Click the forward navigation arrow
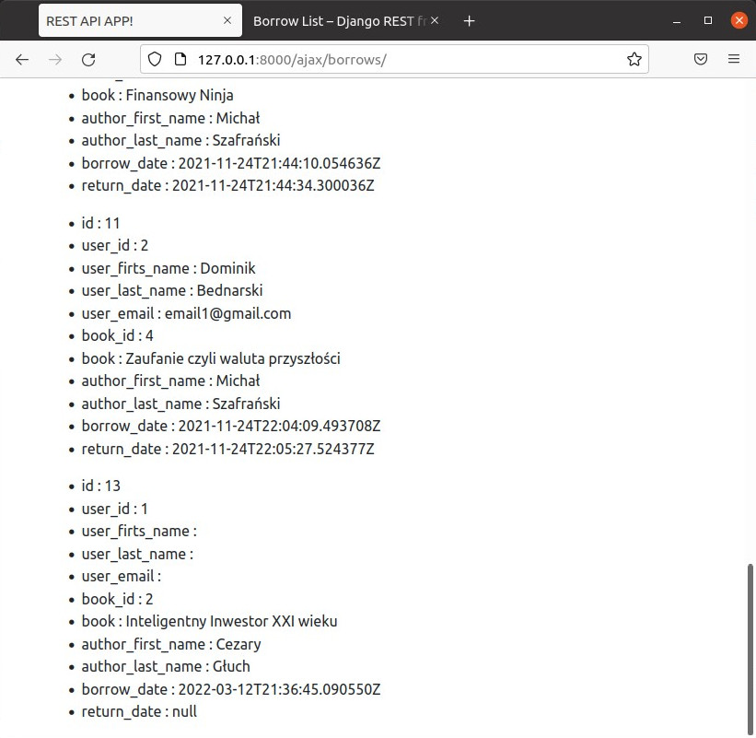756x738 pixels. [55, 59]
